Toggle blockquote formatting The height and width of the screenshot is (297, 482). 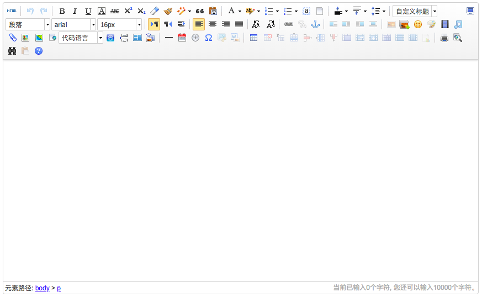coord(200,11)
